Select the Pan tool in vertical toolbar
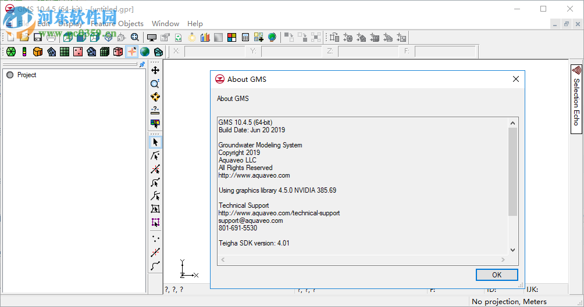The width and height of the screenshot is (584, 307). 155,70
